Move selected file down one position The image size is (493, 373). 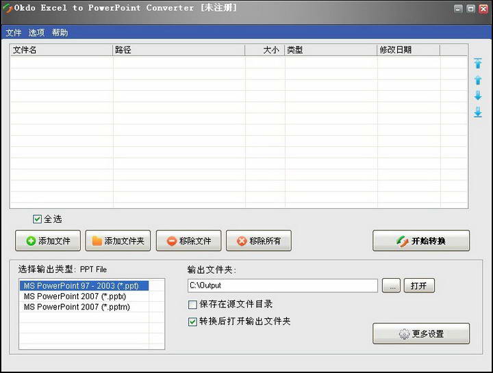click(478, 96)
